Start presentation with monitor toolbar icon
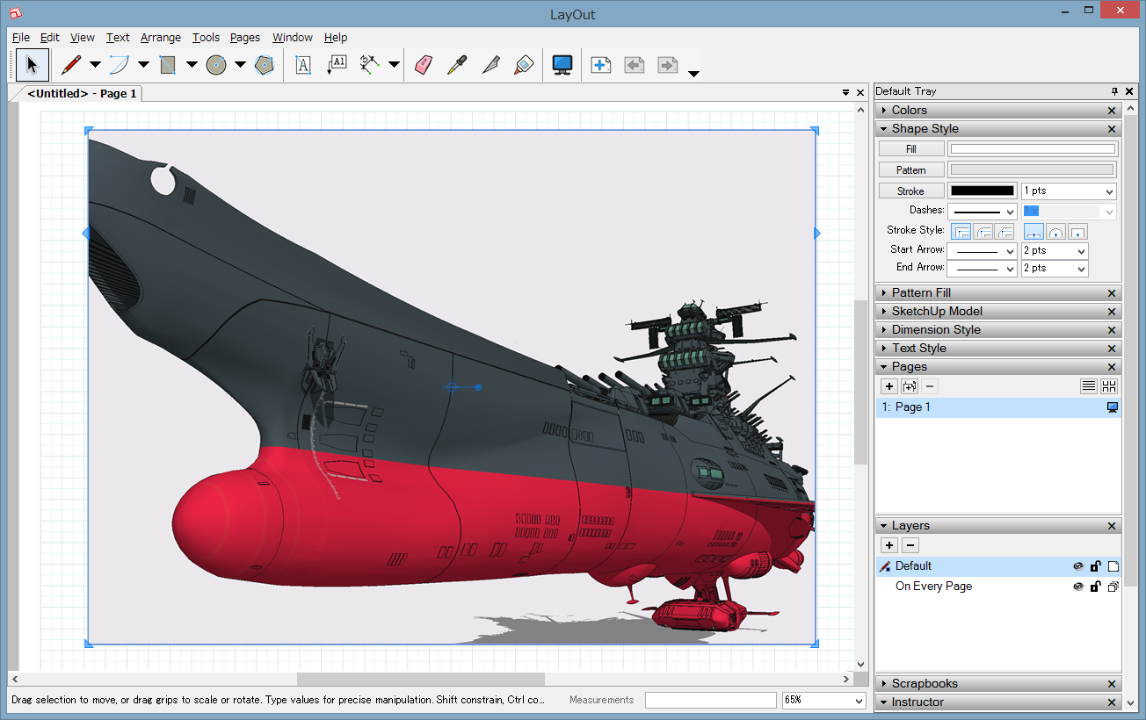This screenshot has height=720, width=1146. click(x=562, y=65)
